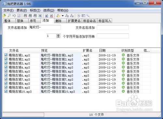Open the 帮助(H) menu

[63, 10]
